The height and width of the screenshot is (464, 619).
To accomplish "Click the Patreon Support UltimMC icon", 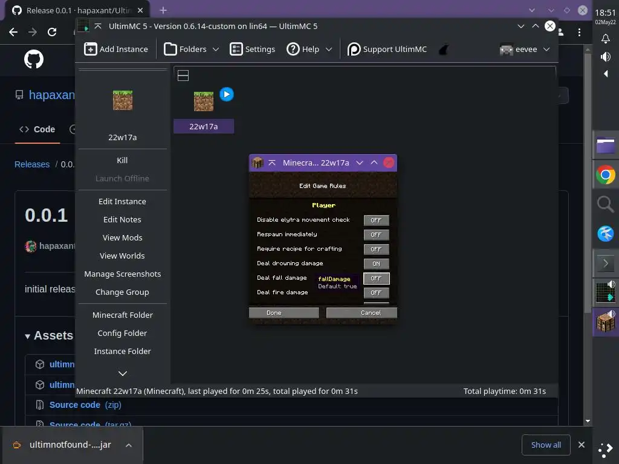I will 354,50.
